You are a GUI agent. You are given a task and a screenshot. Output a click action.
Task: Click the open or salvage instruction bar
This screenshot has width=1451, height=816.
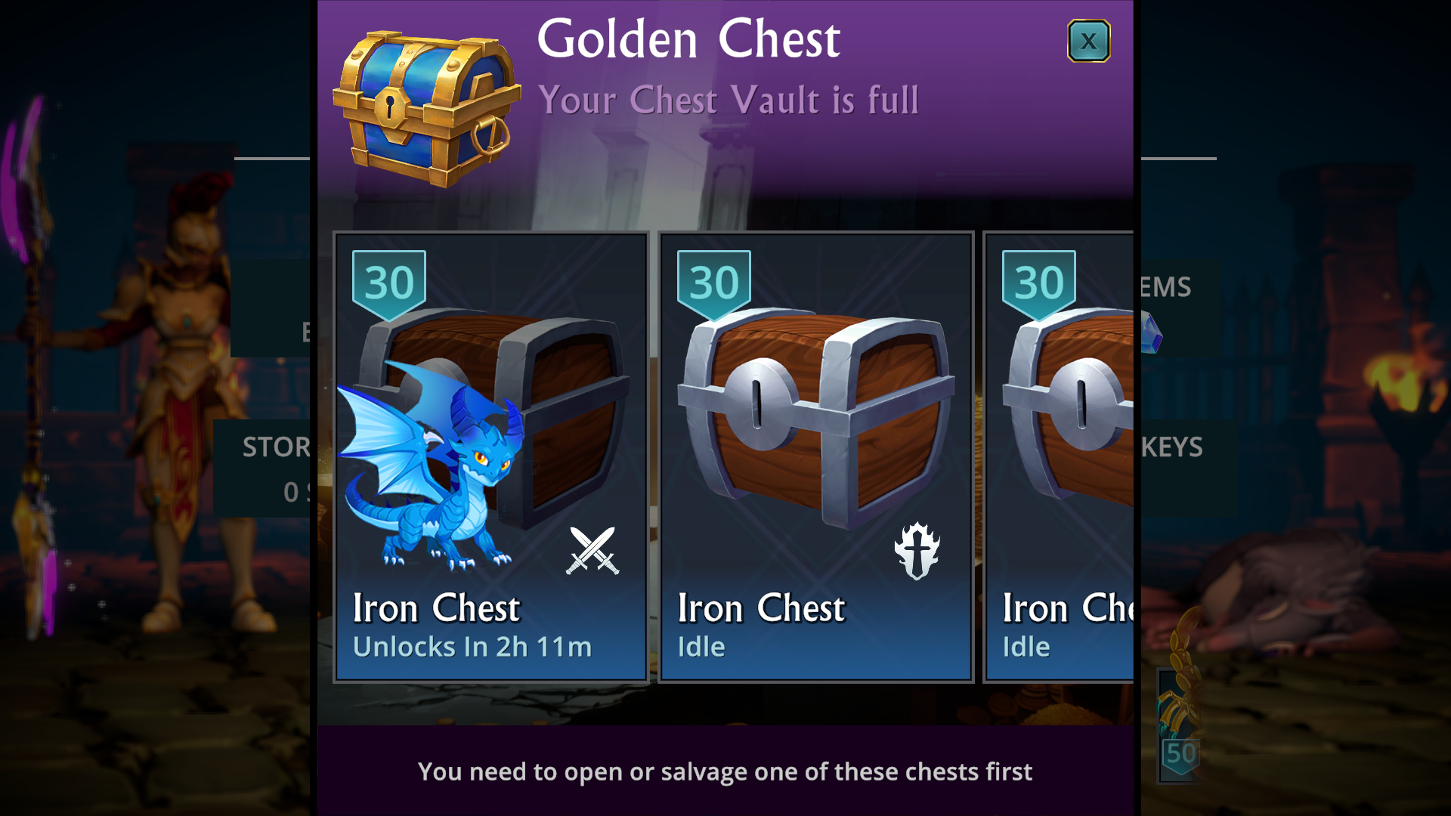pos(725,771)
